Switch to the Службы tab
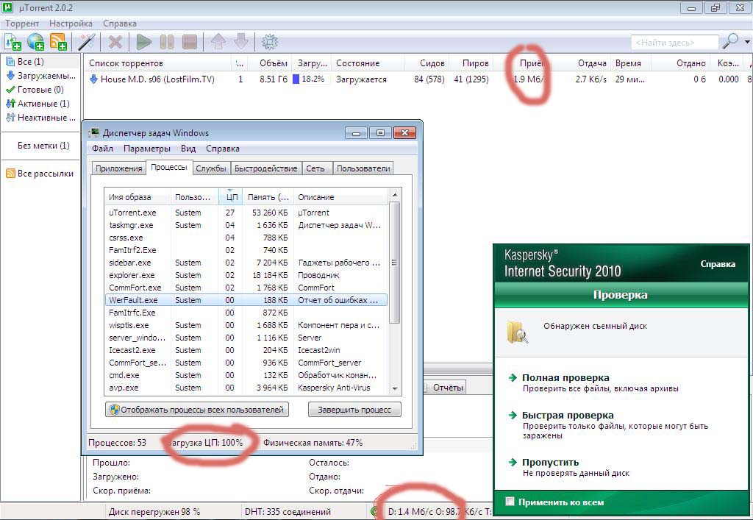The width and height of the screenshot is (753, 520). coord(211,168)
